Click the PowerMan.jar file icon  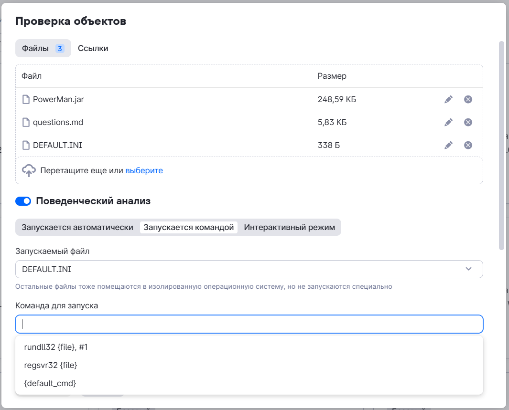(x=26, y=99)
